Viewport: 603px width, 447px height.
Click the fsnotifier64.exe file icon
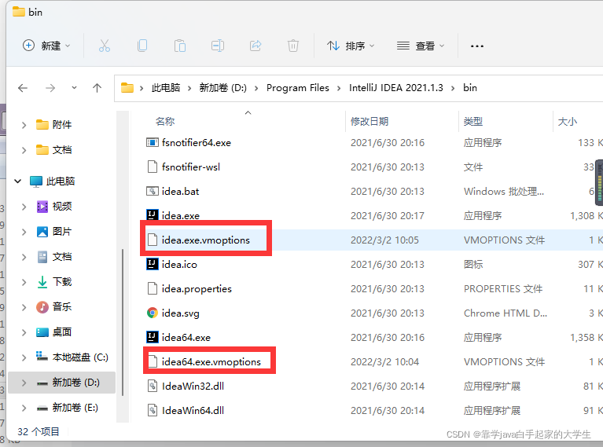(153, 143)
